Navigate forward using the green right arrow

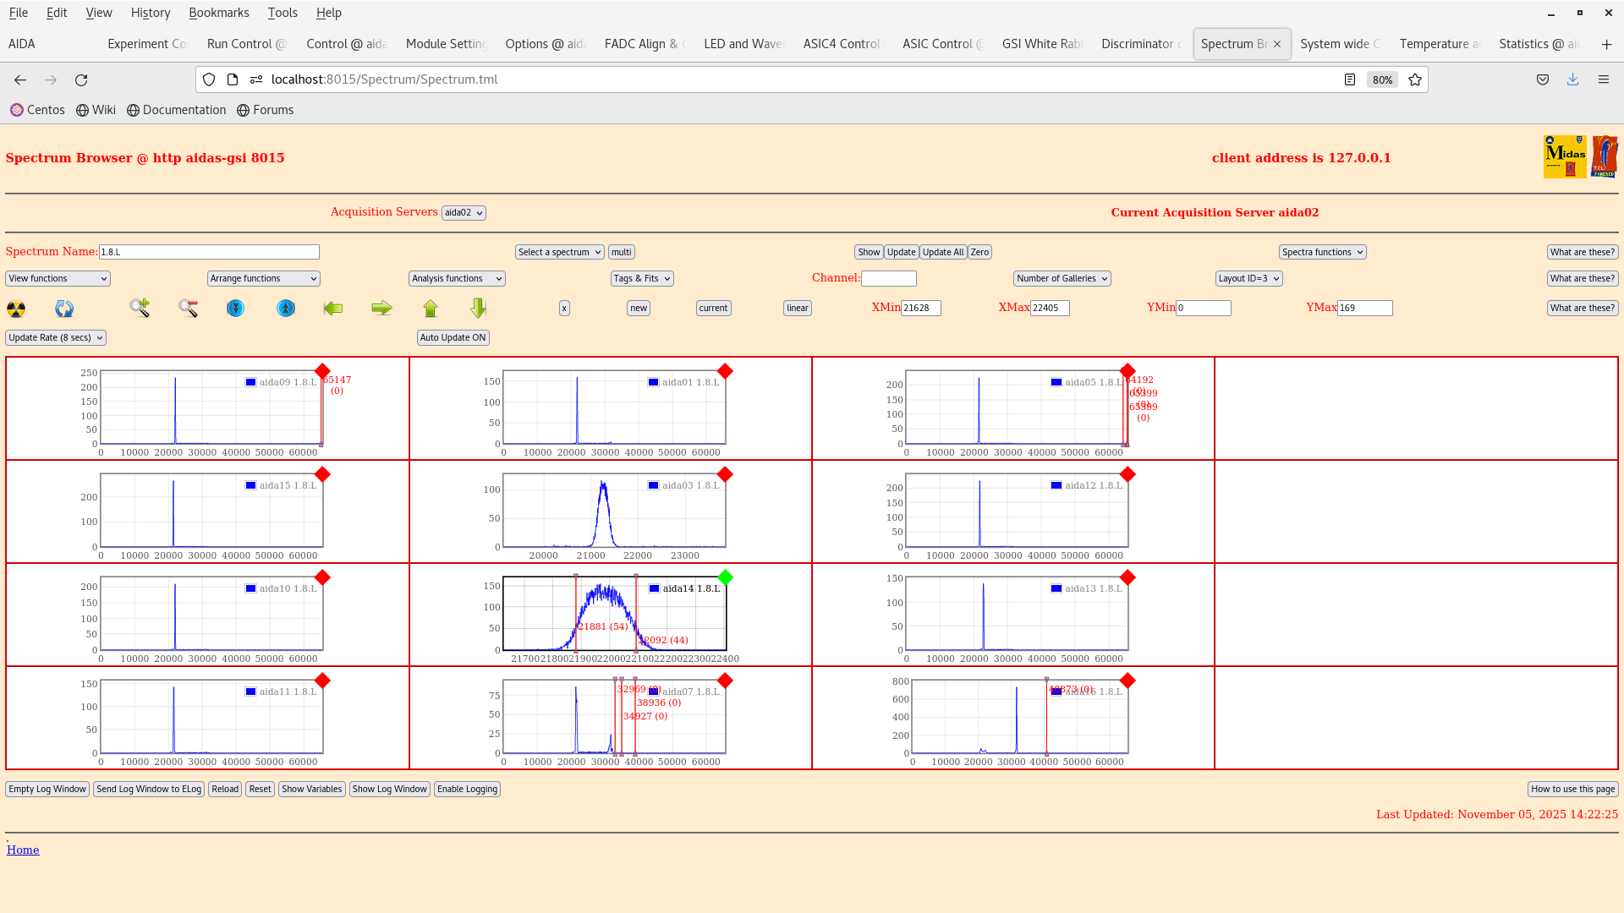coord(381,309)
